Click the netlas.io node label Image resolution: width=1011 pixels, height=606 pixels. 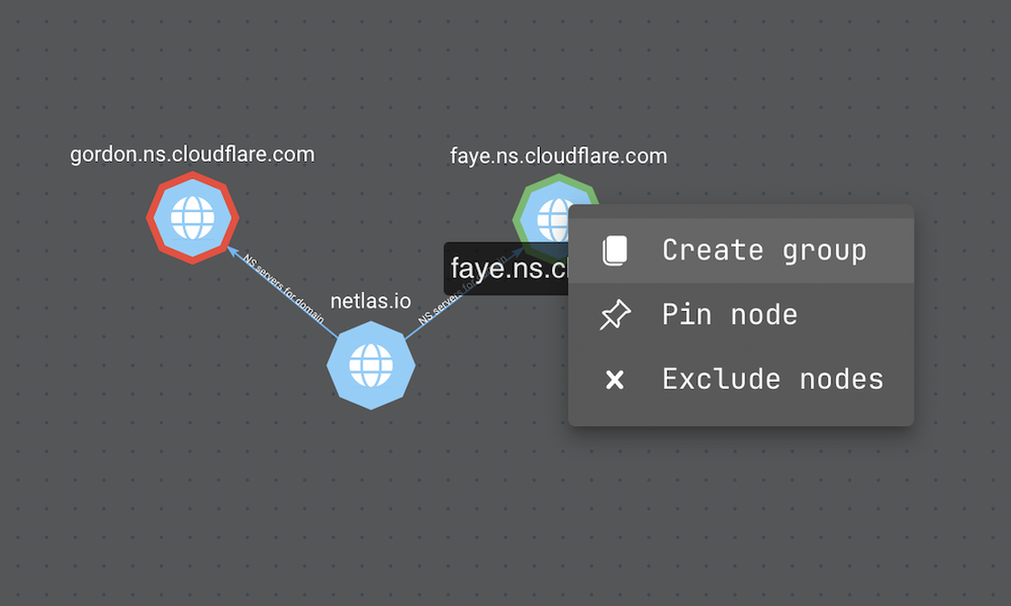click(x=372, y=300)
